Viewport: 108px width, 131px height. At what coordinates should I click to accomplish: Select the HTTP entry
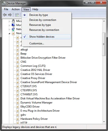pos(24,123)
